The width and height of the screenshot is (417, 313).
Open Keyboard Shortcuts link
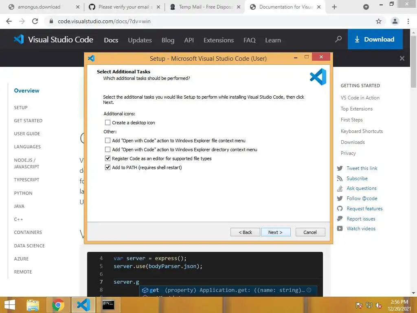click(362, 131)
